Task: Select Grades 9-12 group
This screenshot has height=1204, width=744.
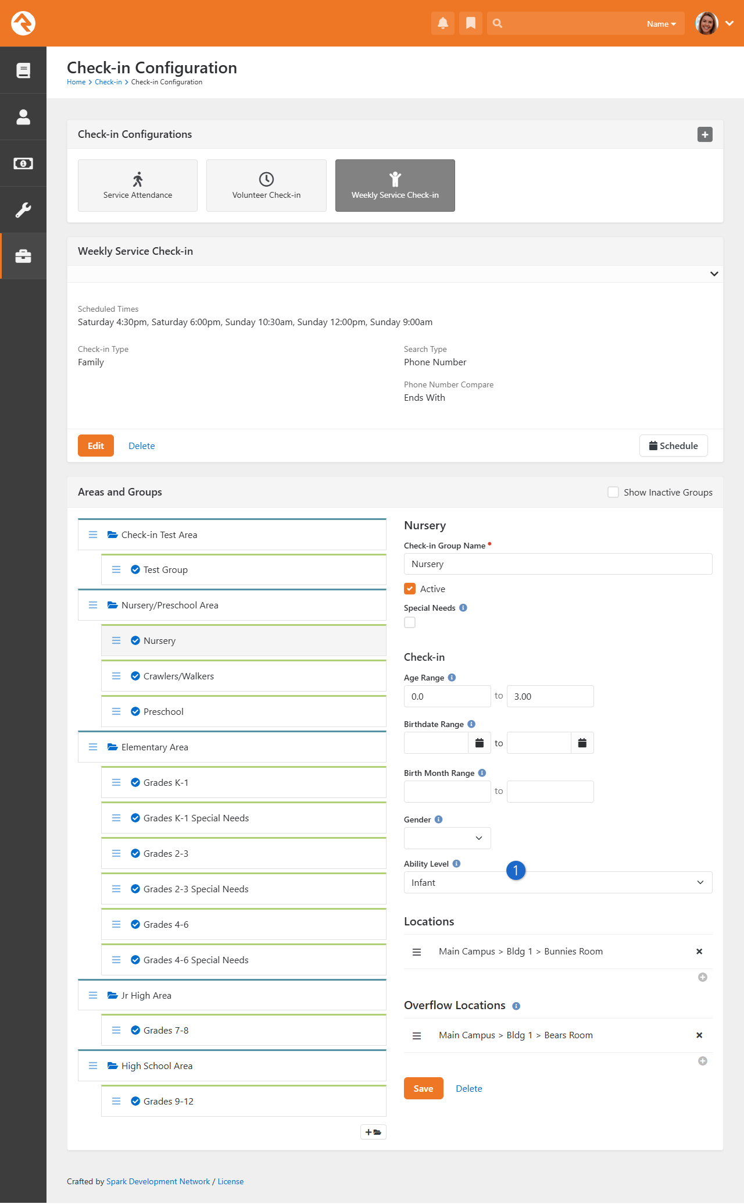Action: pos(244,1101)
